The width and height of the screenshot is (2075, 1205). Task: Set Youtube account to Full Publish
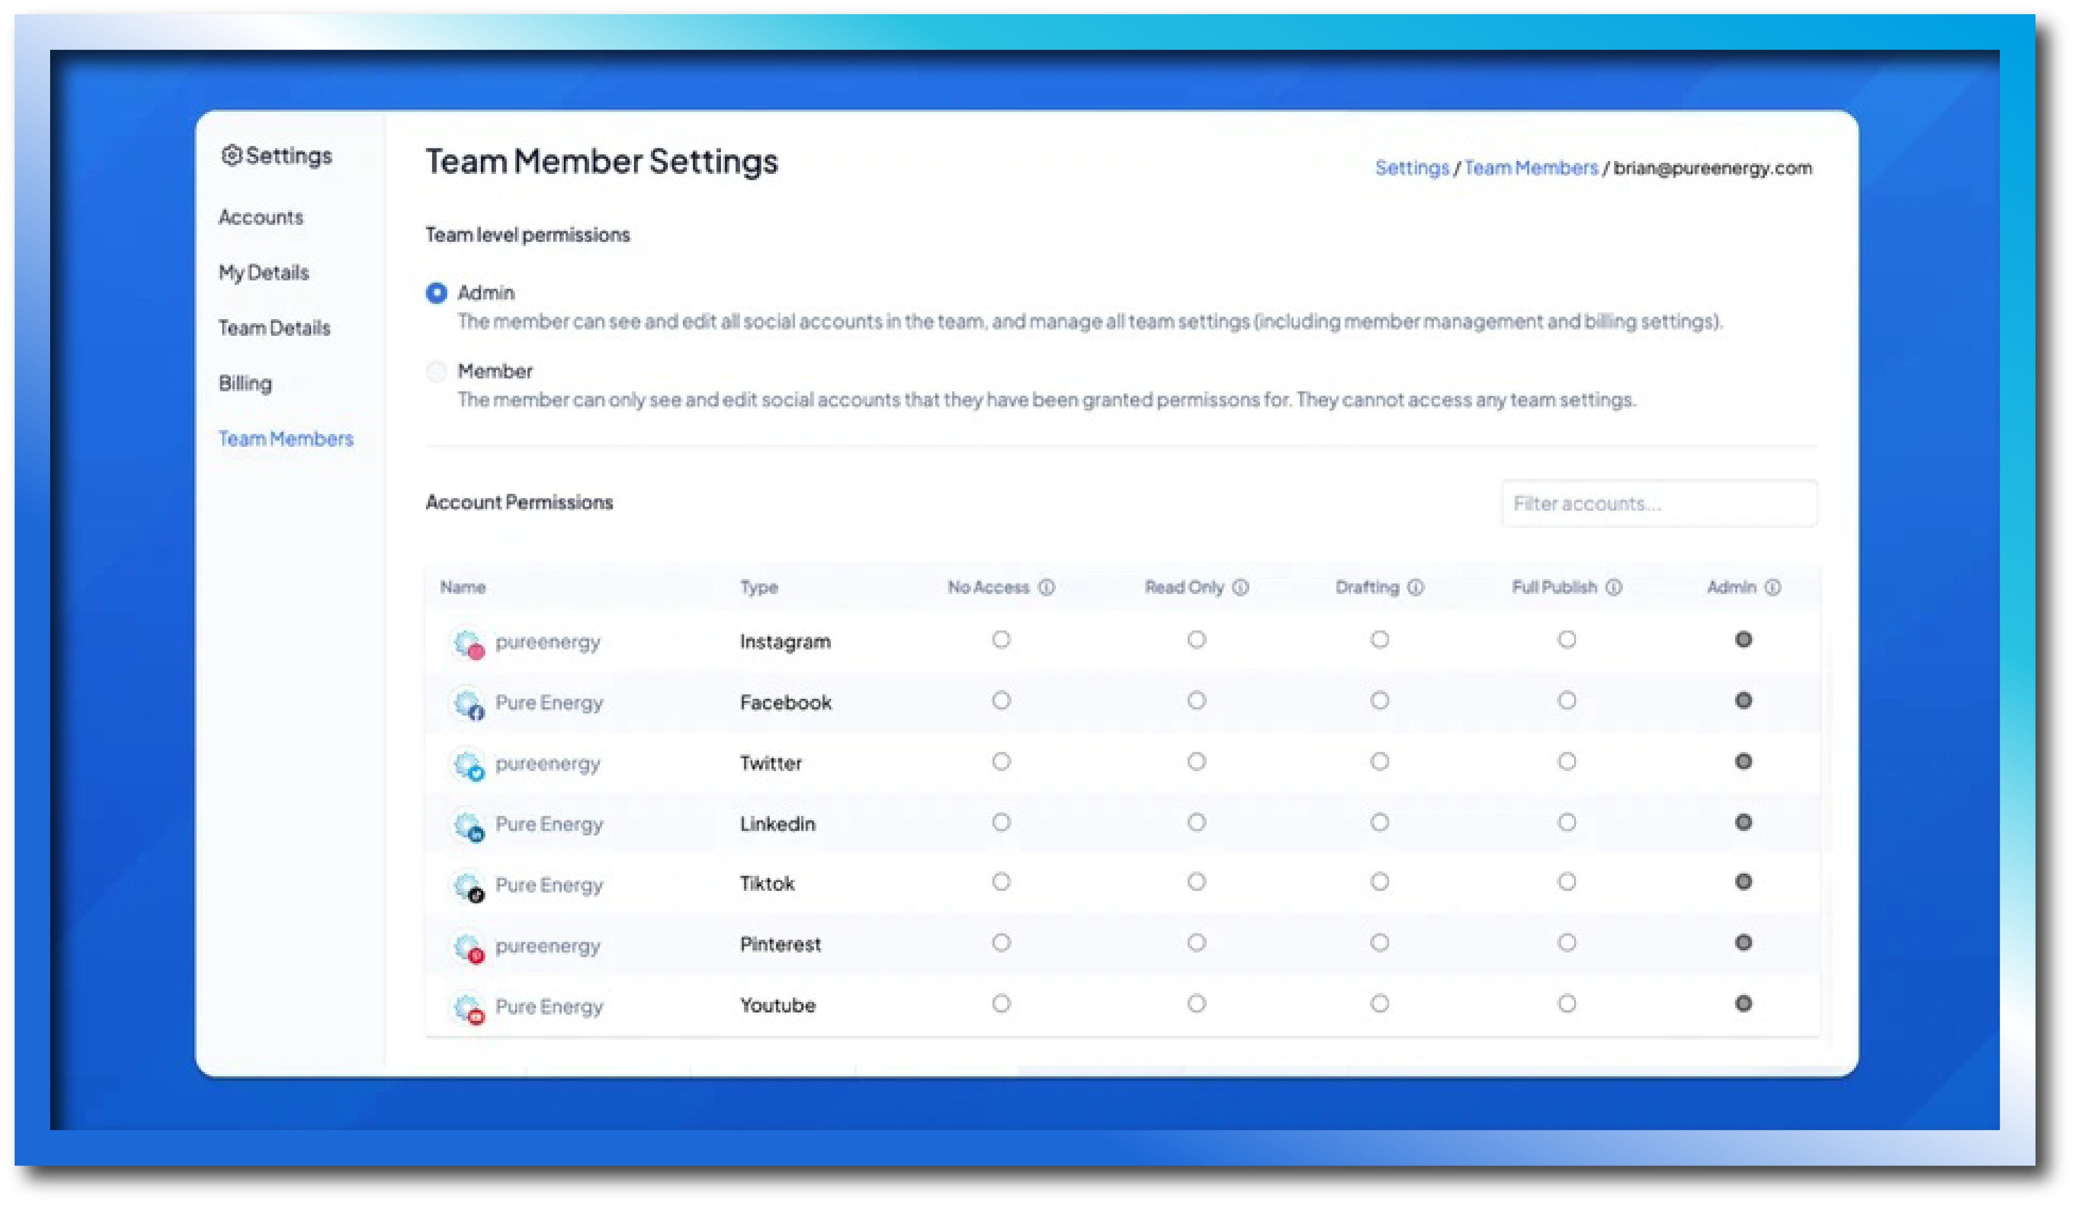(x=1566, y=1003)
